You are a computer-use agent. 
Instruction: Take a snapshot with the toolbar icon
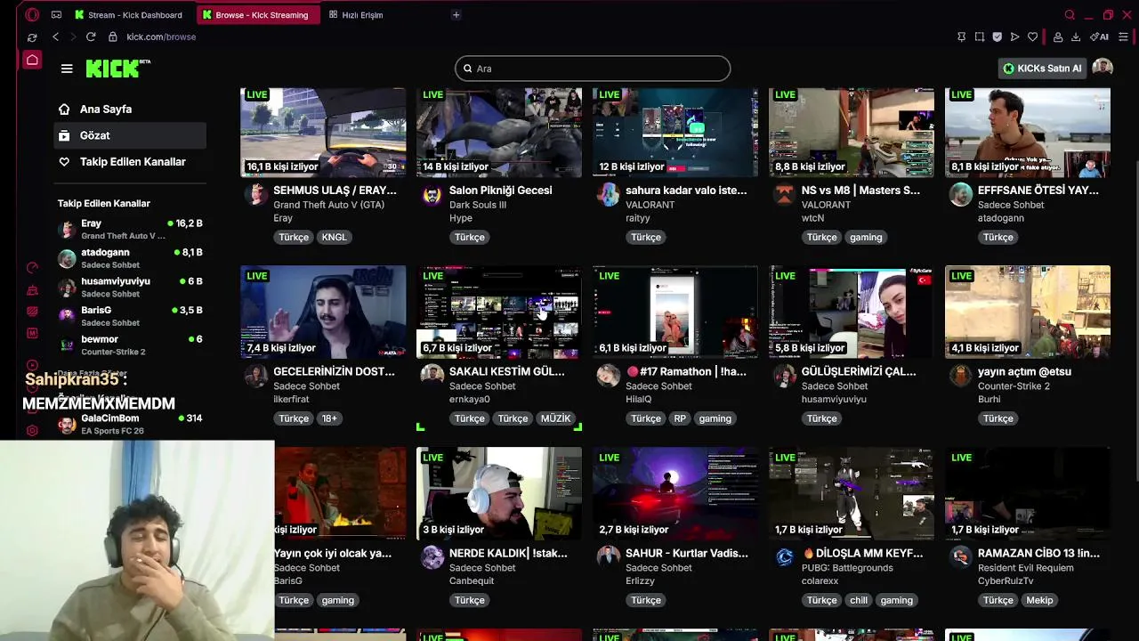click(980, 37)
